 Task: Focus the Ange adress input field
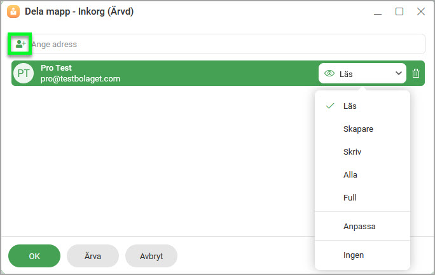[228, 44]
